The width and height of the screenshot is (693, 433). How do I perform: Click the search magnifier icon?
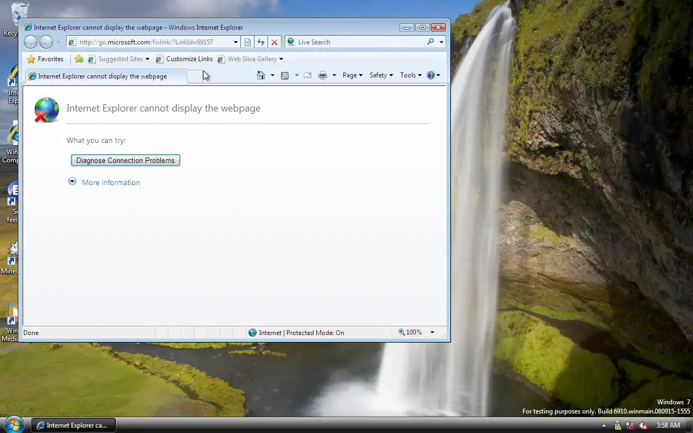(430, 42)
